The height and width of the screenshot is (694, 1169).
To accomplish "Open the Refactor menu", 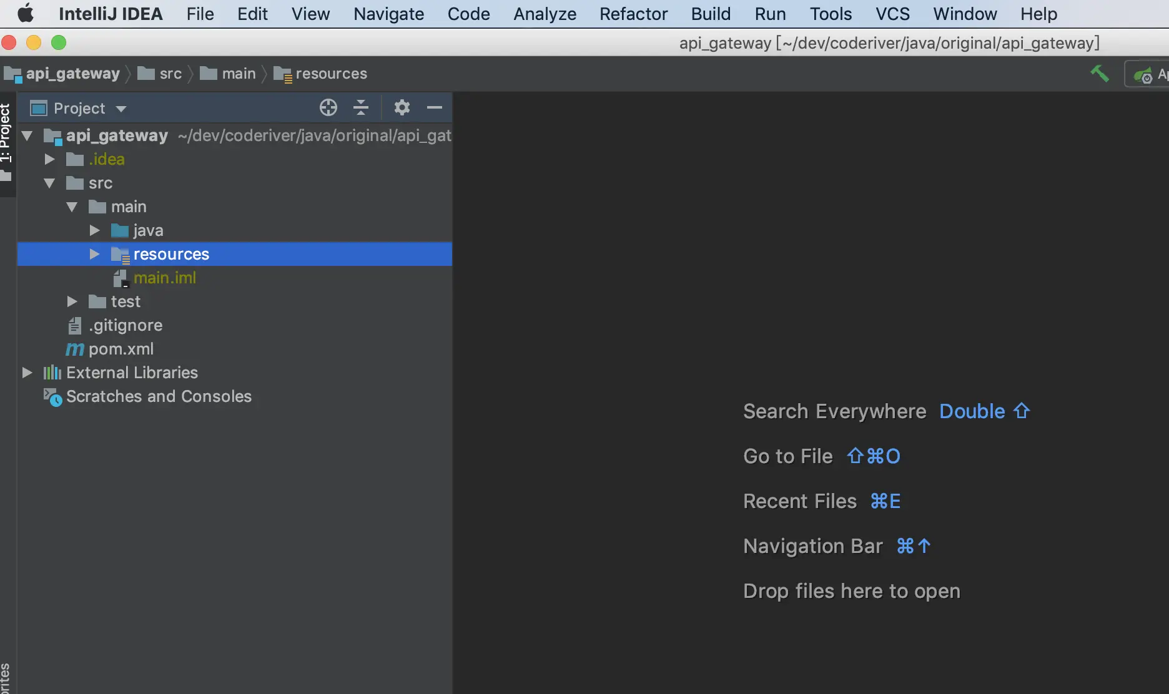I will tap(633, 13).
